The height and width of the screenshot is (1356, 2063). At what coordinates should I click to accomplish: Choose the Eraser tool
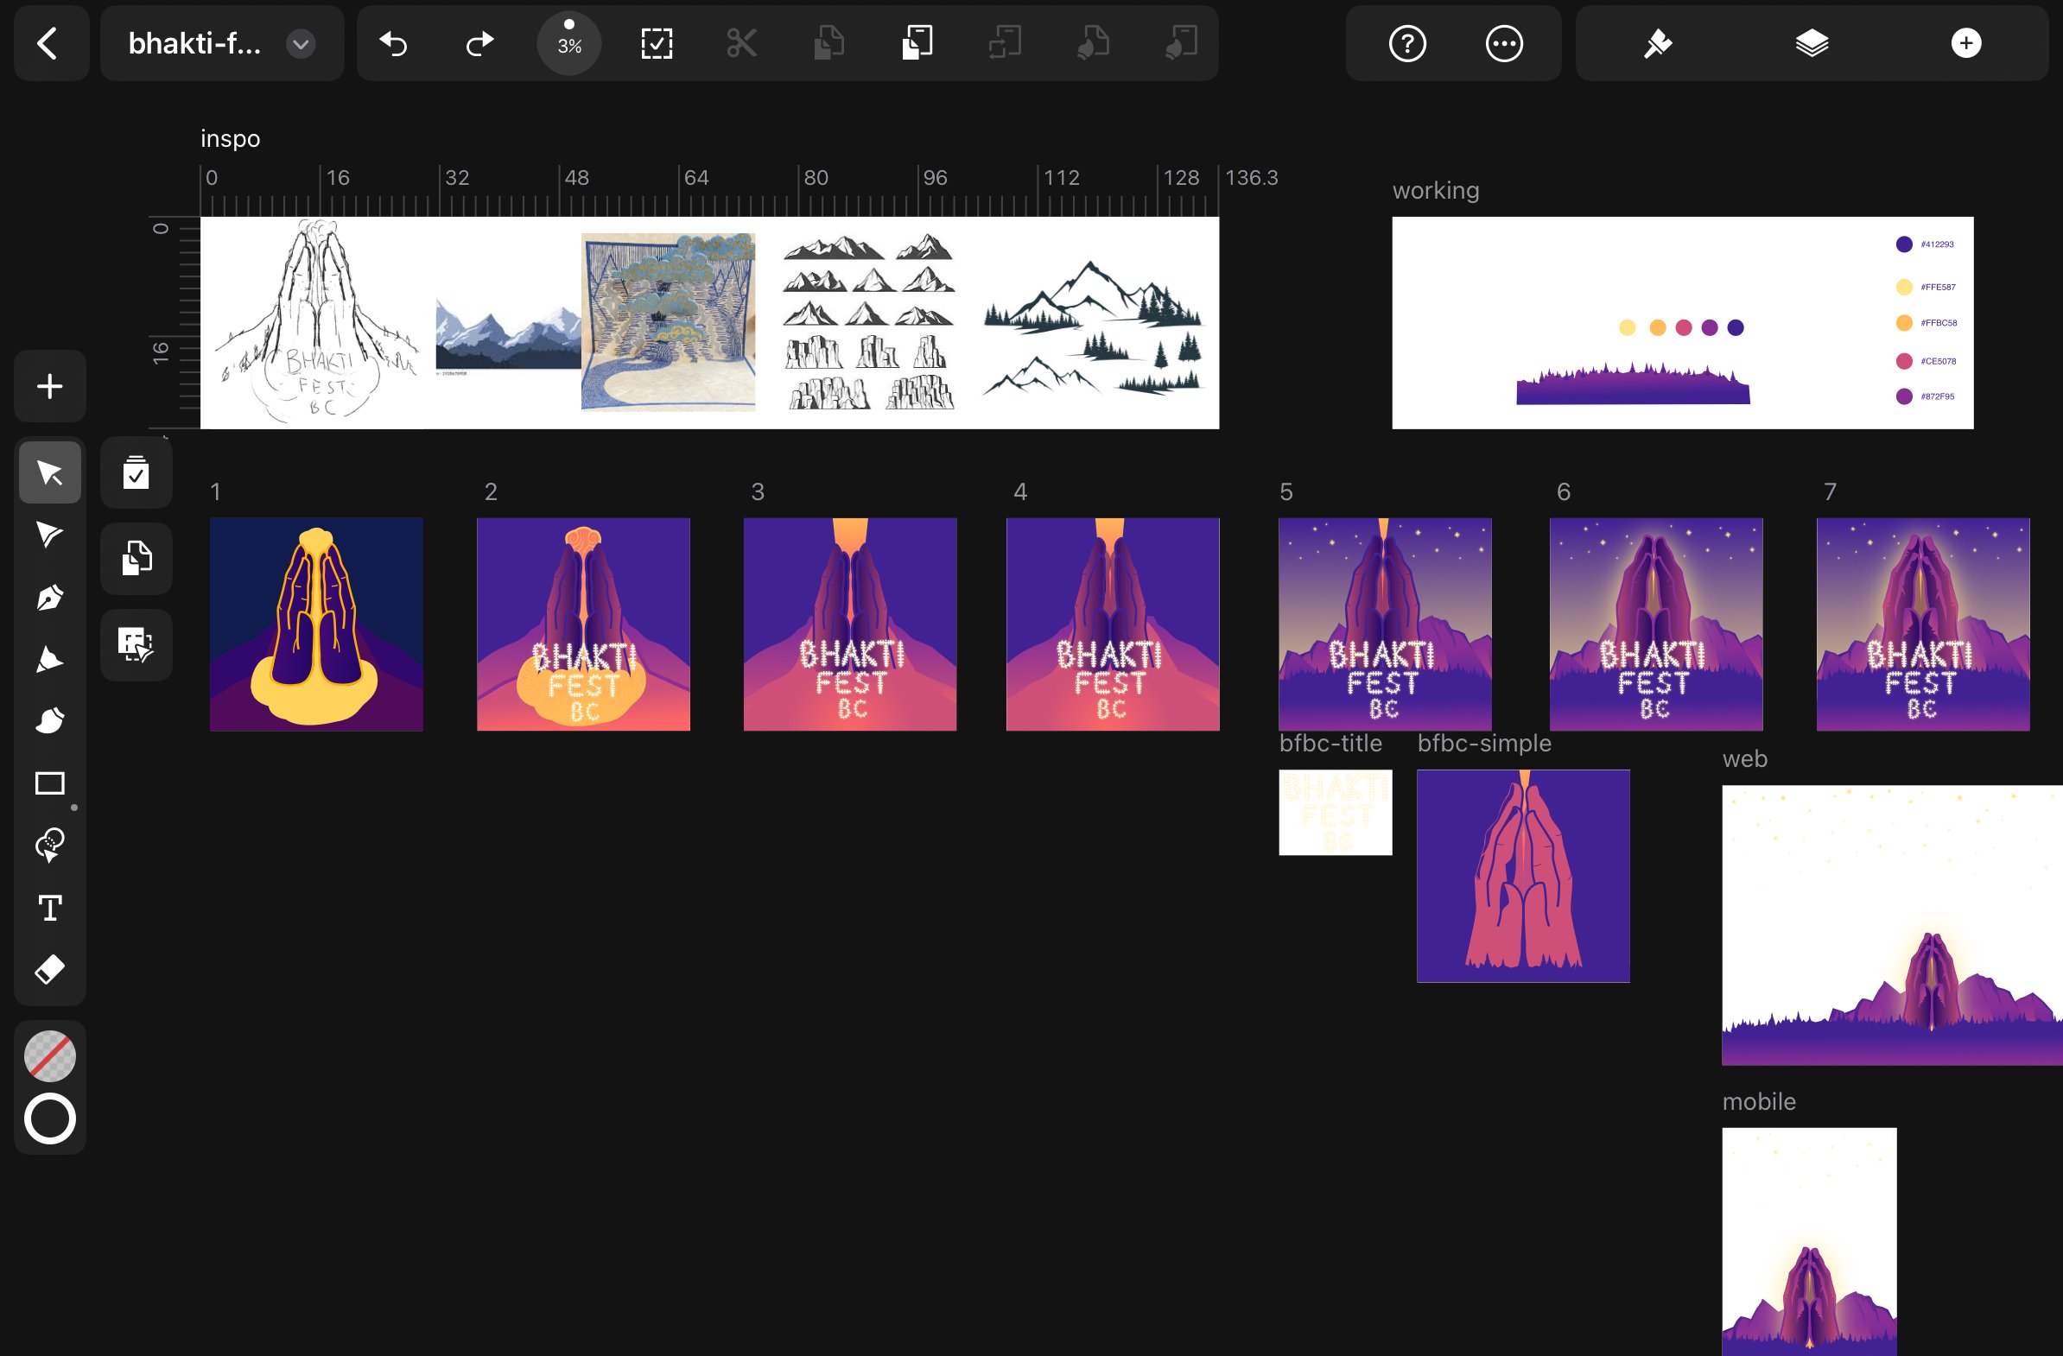tap(49, 970)
